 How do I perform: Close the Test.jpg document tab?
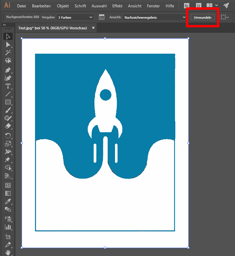(x=93, y=28)
